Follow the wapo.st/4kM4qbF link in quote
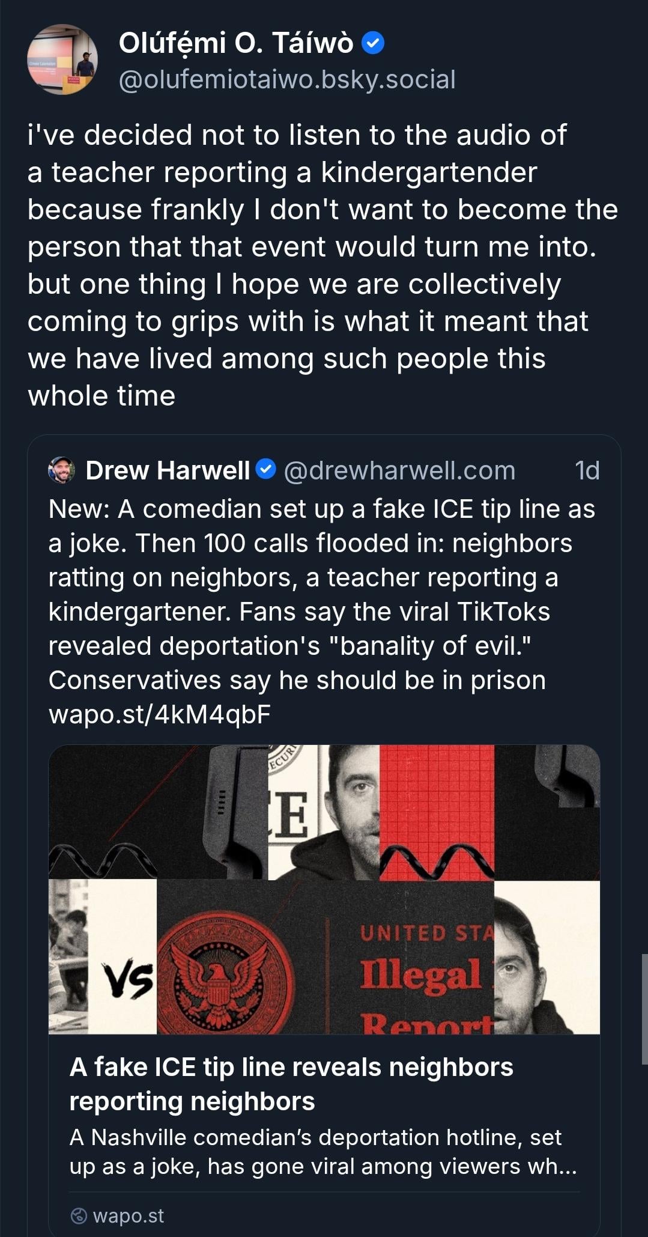 click(159, 714)
